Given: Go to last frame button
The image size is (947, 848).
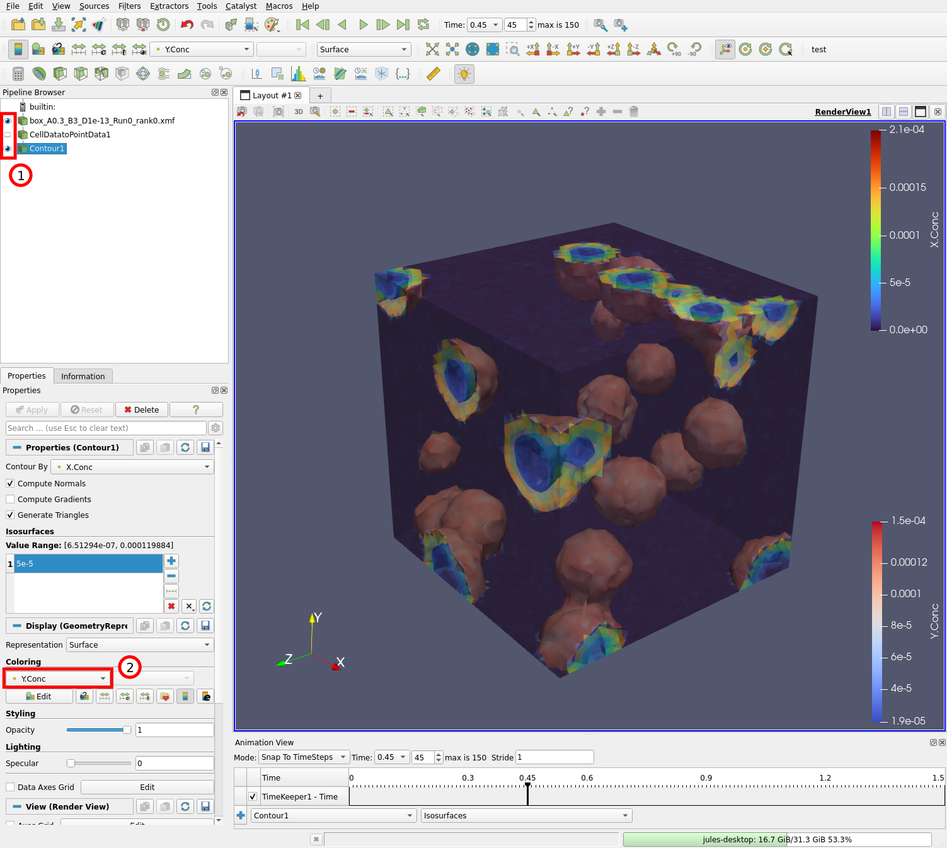Looking at the screenshot, I should click(x=403, y=25).
